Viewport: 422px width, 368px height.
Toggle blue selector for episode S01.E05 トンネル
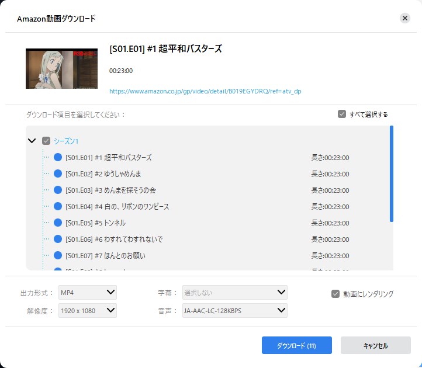[58, 223]
